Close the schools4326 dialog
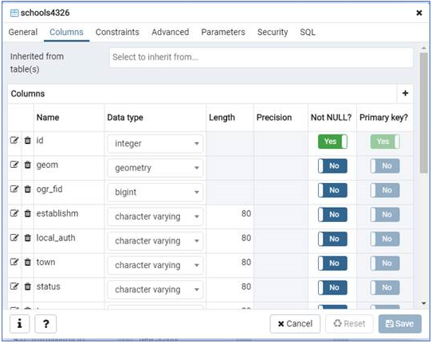432x343 pixels. tap(419, 13)
